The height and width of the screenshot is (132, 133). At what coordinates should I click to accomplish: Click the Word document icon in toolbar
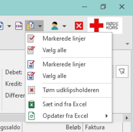(1, 26)
